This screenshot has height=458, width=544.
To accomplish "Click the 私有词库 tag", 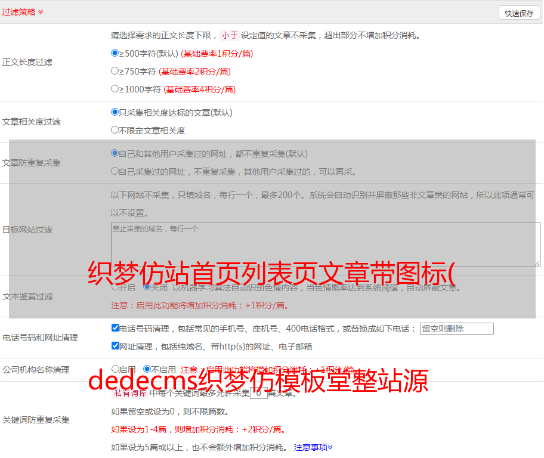I will pyautogui.click(x=131, y=393).
